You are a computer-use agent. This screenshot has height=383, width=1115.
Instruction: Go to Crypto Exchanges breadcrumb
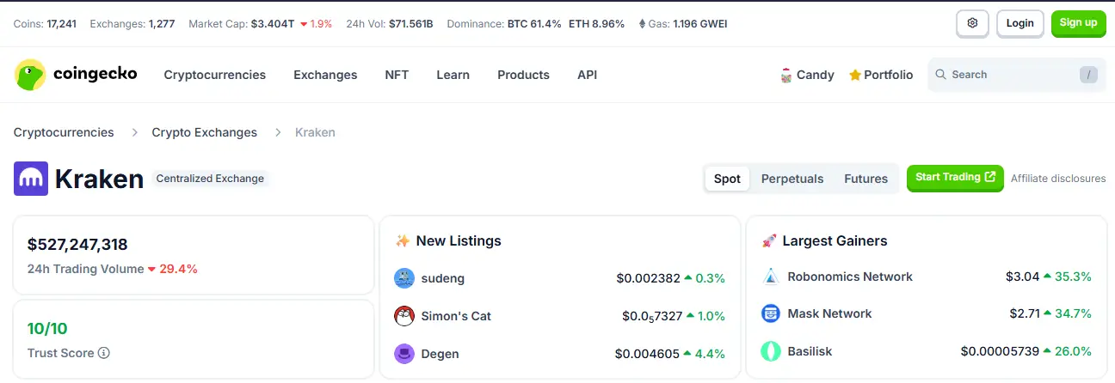[205, 132]
